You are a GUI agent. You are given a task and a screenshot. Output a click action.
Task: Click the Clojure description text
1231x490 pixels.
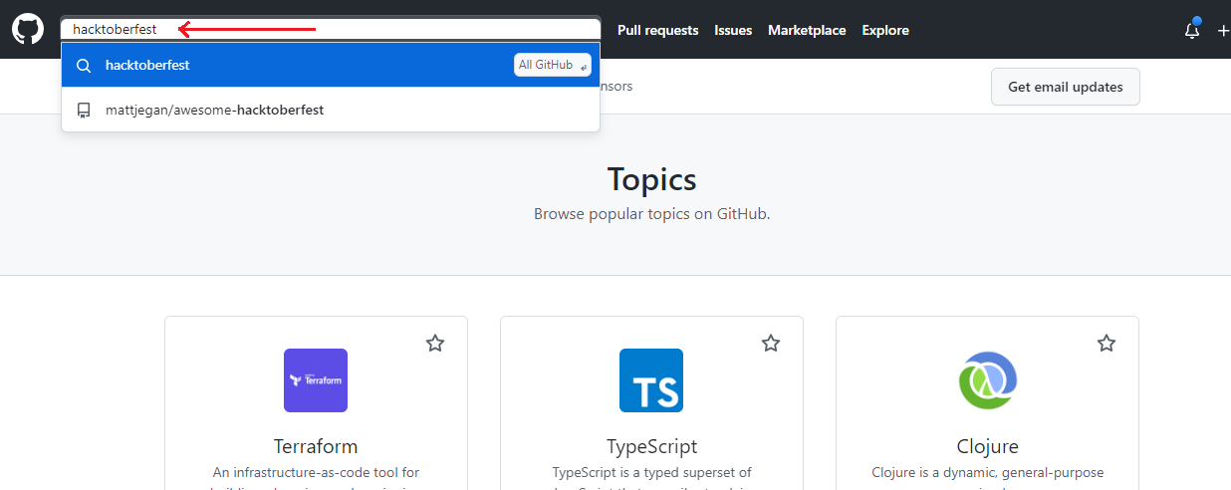[x=987, y=477]
